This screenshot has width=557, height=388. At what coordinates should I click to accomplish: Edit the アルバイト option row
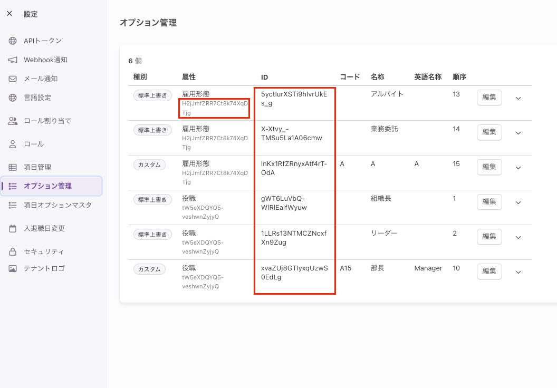[x=489, y=98]
